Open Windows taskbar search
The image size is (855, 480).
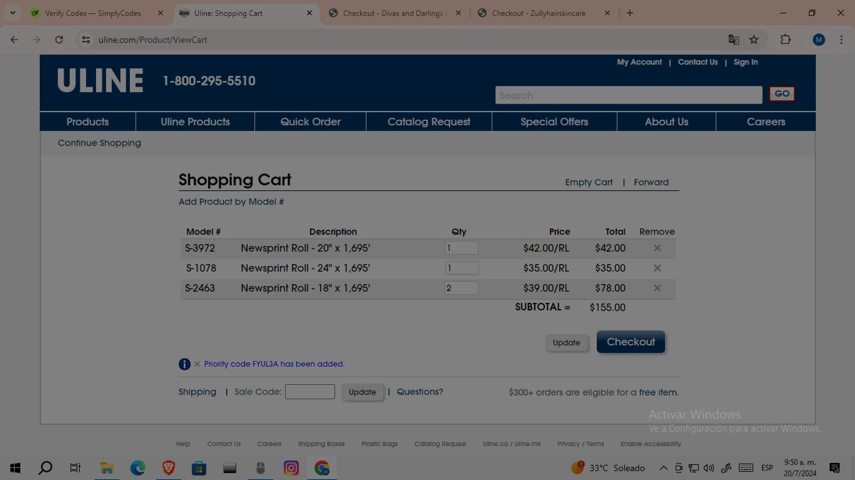point(46,468)
